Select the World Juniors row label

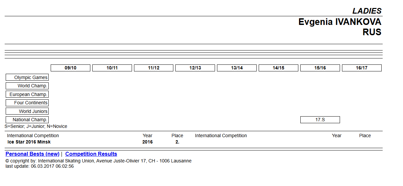pyautogui.click(x=27, y=111)
